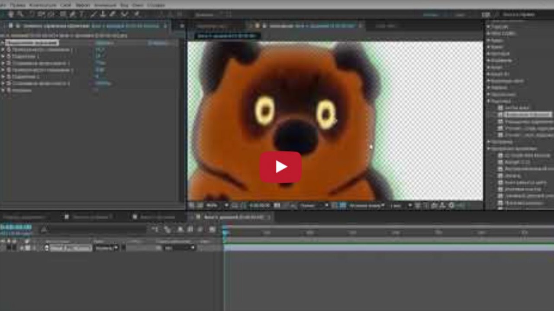Select the Hand tool in toolbar

(x=11, y=14)
